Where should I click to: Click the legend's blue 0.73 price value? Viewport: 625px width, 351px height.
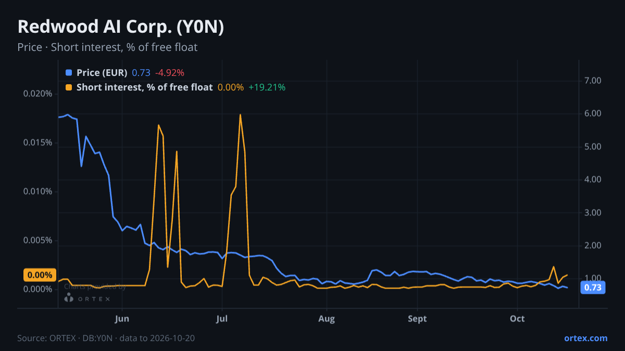[141, 72]
